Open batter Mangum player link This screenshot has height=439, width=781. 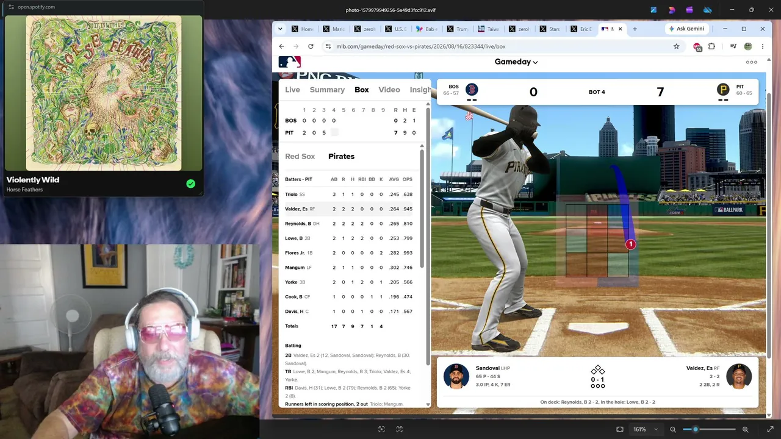(x=295, y=268)
